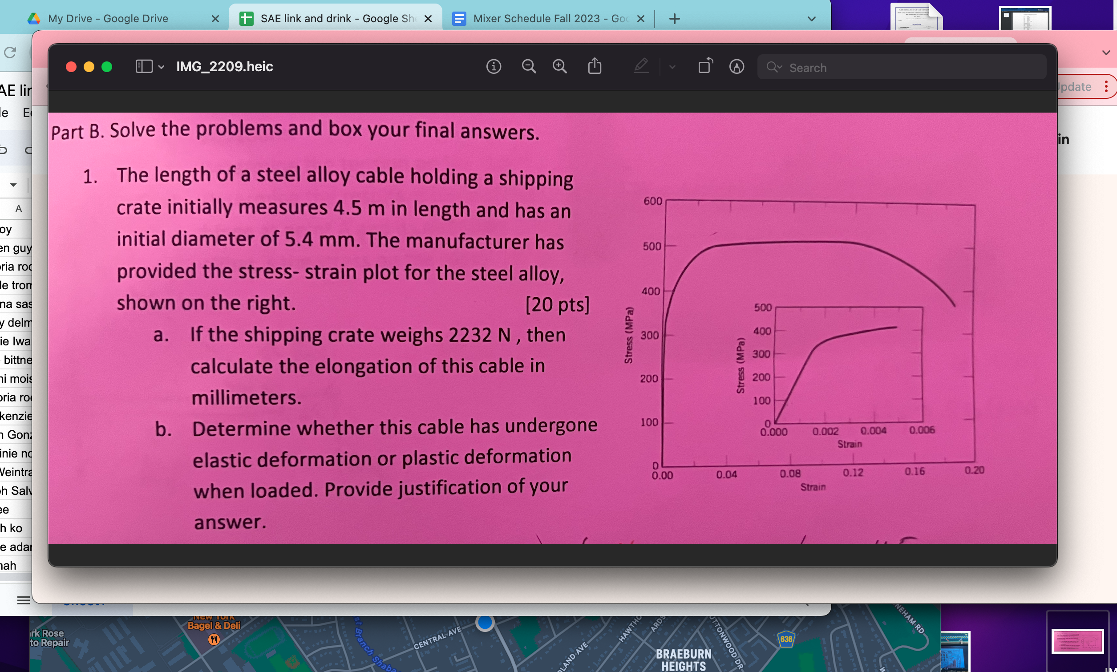Screen dimensions: 1117x672
Task: Switch to My Drive - Google Drive tab
Action: (x=108, y=19)
